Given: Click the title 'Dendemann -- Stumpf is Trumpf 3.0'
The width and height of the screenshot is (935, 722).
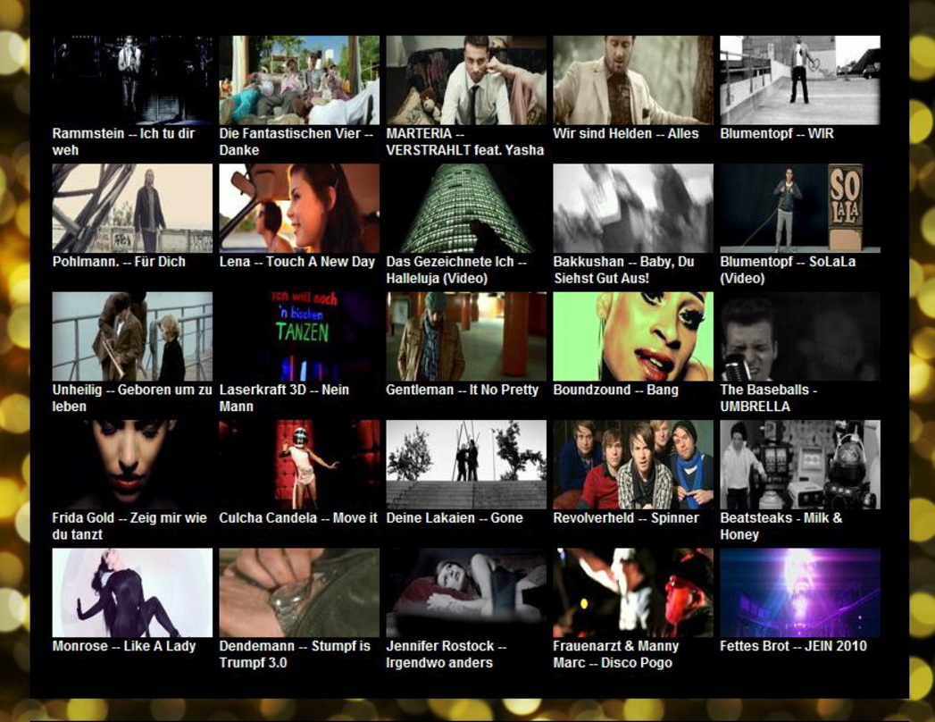Looking at the screenshot, I should coord(295,655).
